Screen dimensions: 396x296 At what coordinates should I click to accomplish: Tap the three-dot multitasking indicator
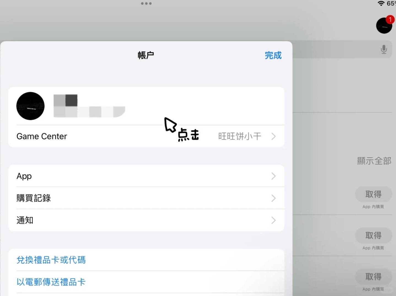point(146,4)
